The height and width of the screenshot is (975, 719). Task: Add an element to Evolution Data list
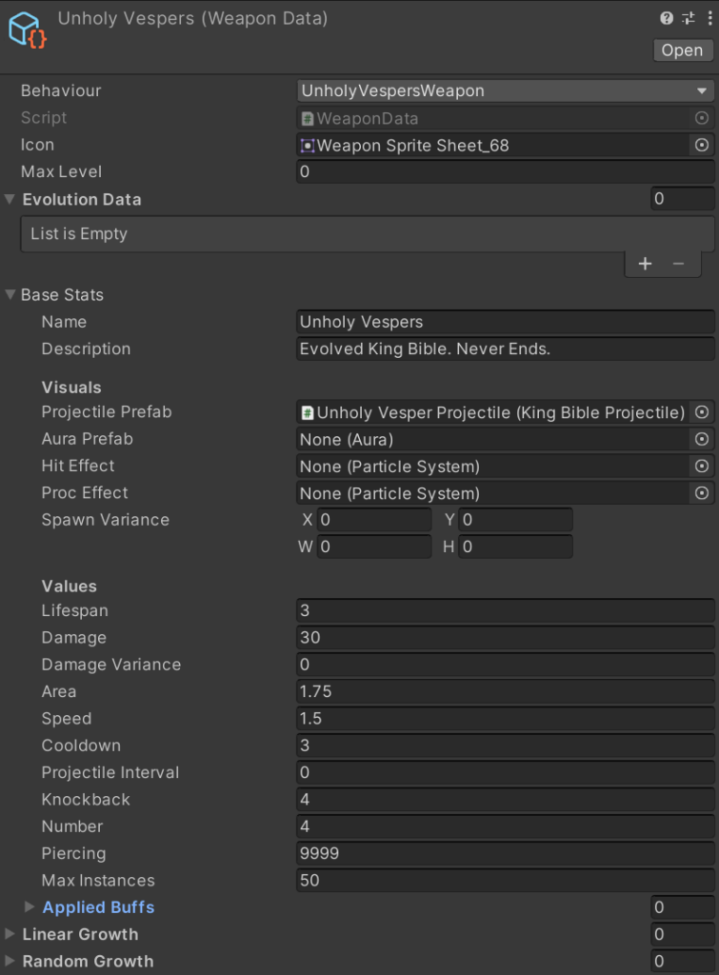point(645,264)
